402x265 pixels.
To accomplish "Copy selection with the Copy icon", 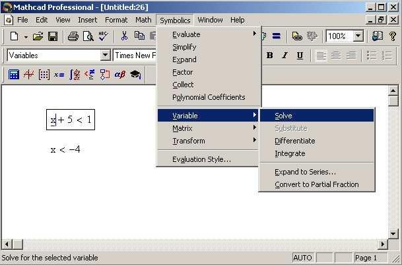I will (x=139, y=36).
